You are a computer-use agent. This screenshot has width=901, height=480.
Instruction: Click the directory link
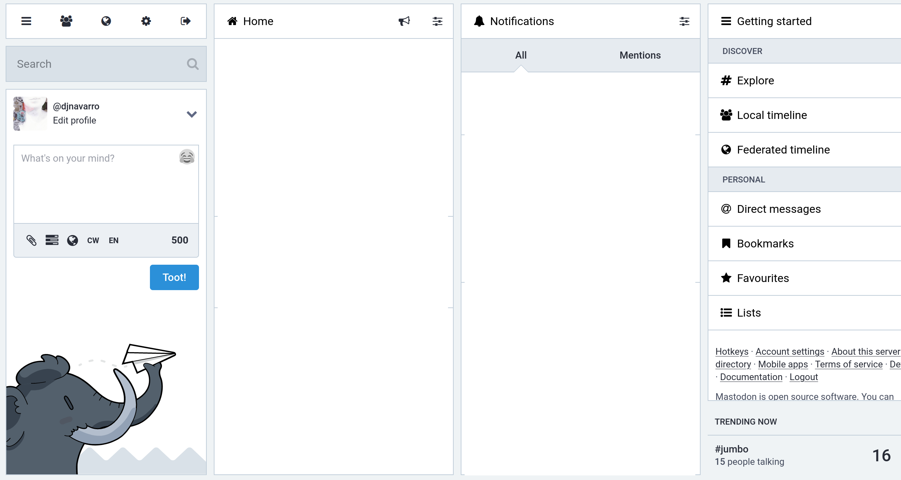pyautogui.click(x=733, y=364)
